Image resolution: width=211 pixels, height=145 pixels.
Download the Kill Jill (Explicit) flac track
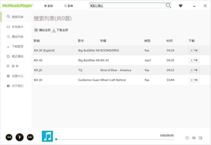tap(194, 51)
